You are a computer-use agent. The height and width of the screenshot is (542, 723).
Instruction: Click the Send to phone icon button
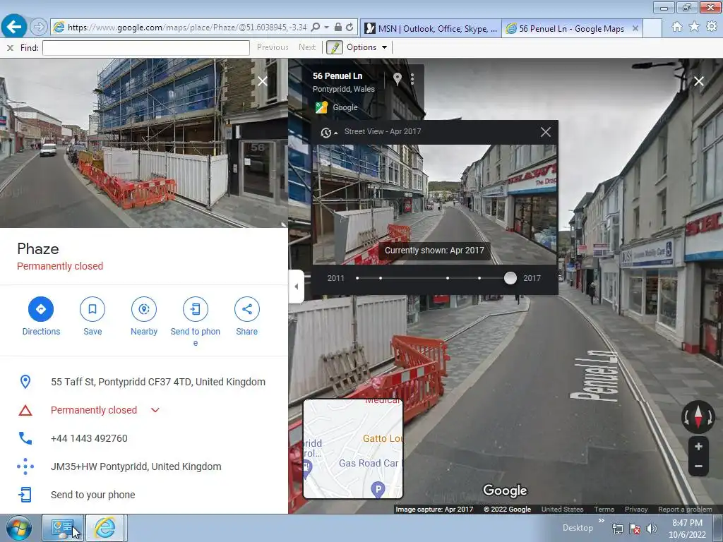coord(196,309)
